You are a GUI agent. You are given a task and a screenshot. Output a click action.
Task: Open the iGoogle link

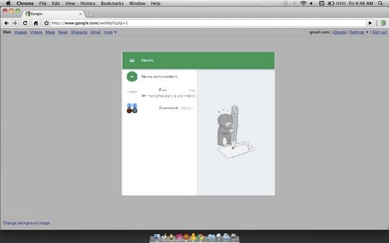click(339, 33)
